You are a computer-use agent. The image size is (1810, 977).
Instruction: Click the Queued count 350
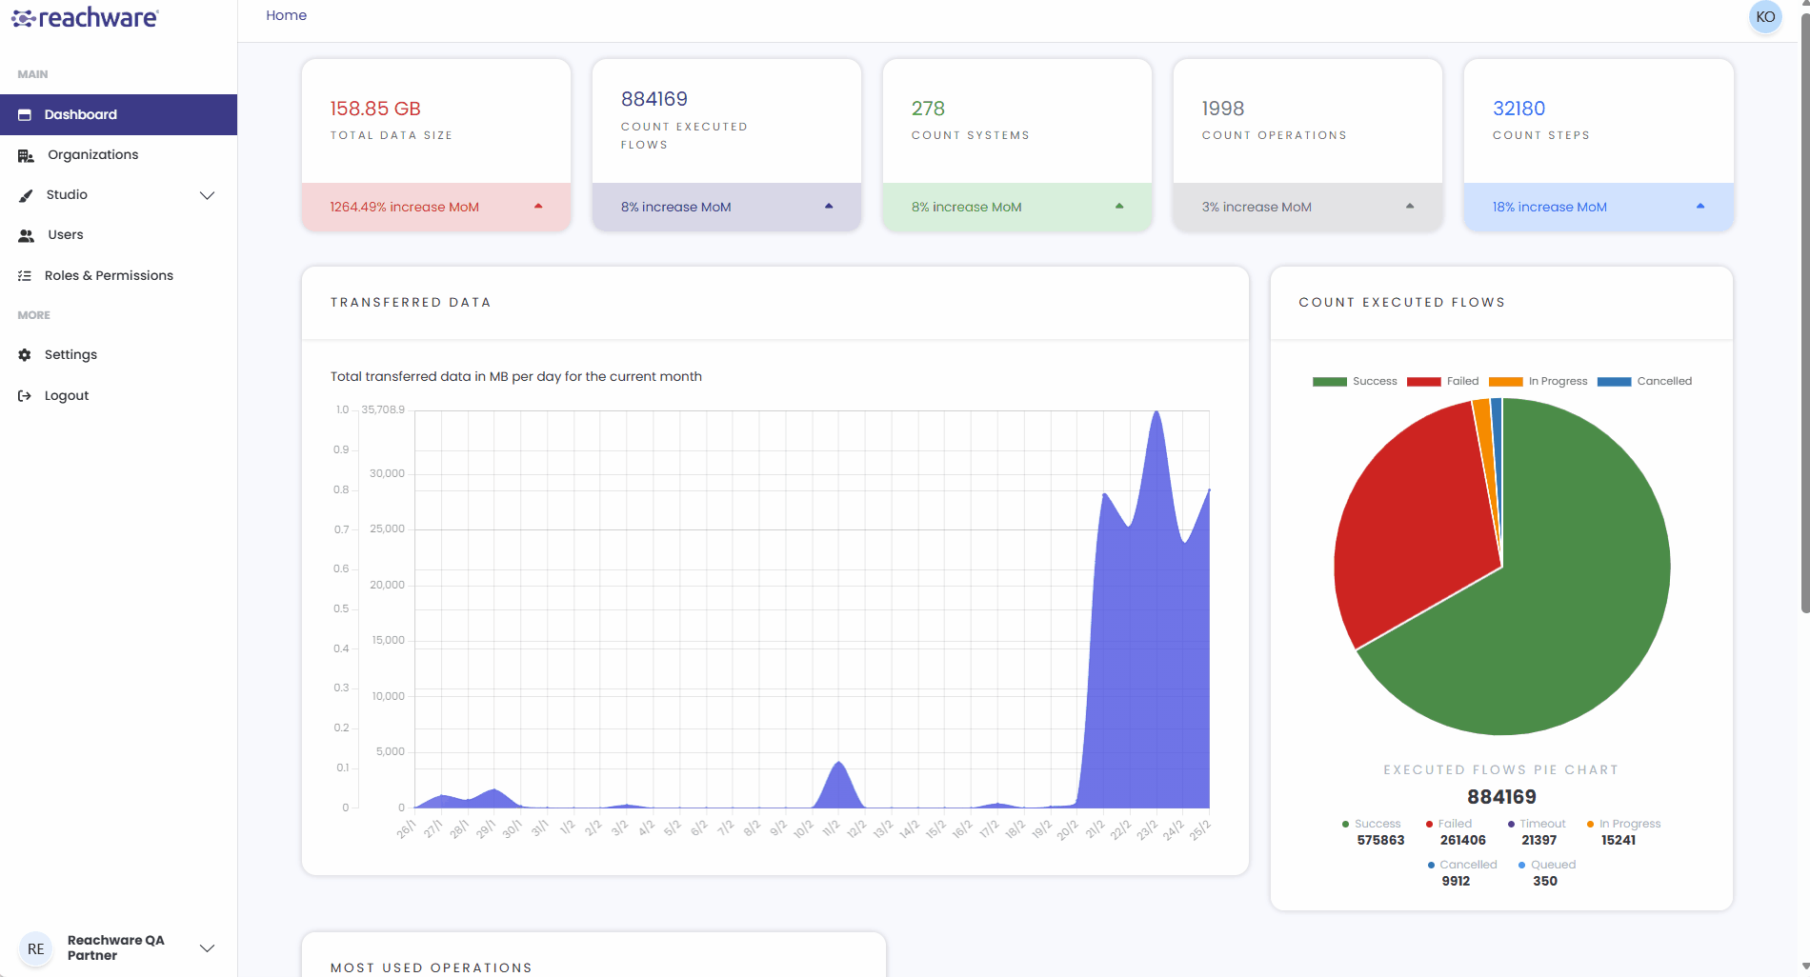click(1545, 881)
